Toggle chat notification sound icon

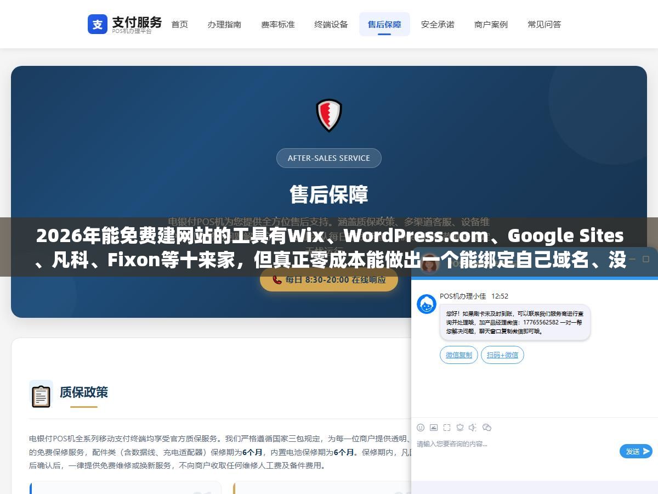tap(473, 428)
